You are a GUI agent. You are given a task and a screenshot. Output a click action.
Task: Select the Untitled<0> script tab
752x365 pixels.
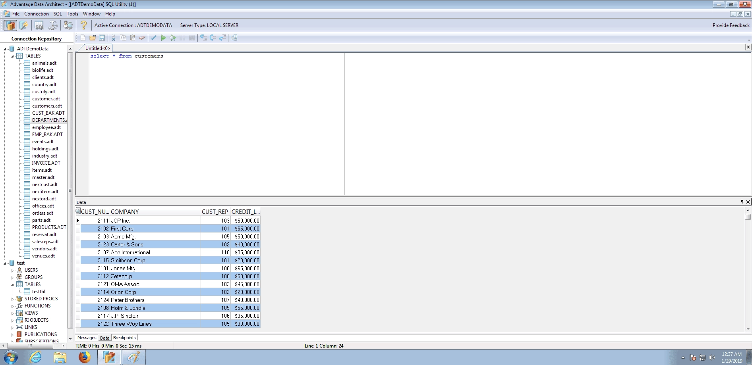(x=98, y=48)
